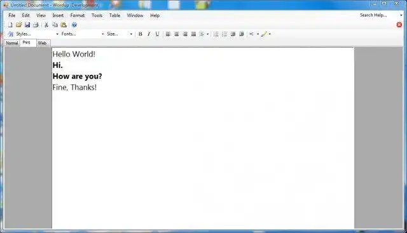The height and width of the screenshot is (233, 407).
Task: Click the Styles icon left of Styles box
Action: (10, 34)
